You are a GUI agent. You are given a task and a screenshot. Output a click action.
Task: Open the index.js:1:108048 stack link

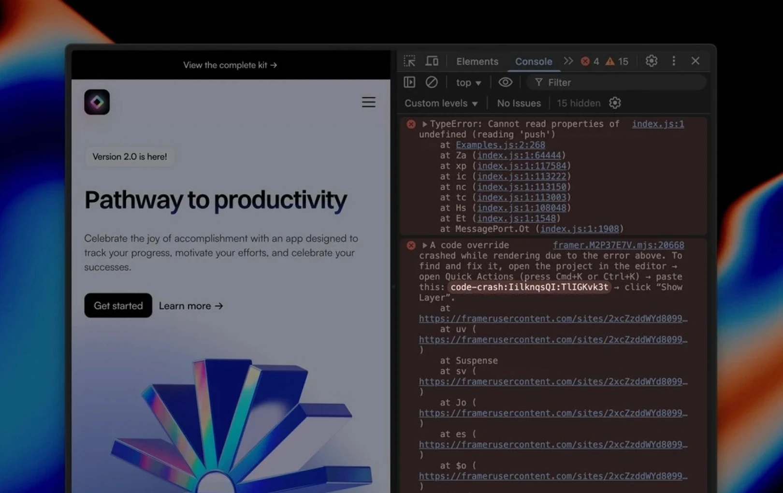tap(522, 208)
